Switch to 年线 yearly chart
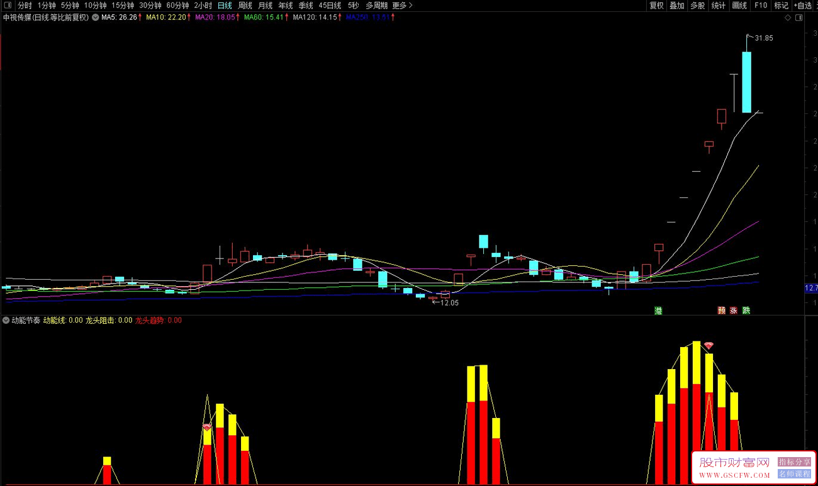Screen dimensions: 818x486 [x=286, y=6]
